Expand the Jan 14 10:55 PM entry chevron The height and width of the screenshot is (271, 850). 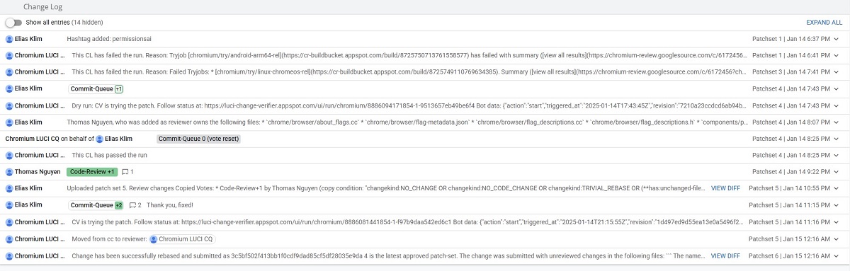[x=837, y=188]
